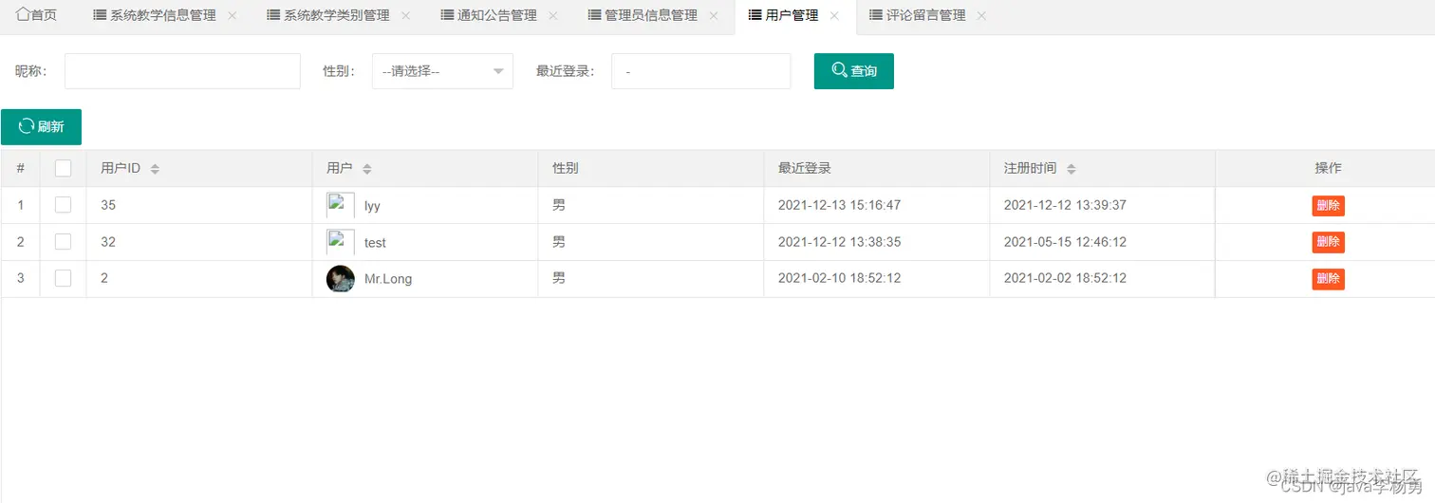Image resolution: width=1435 pixels, height=503 pixels.
Task: Click the username test
Action: (x=375, y=242)
